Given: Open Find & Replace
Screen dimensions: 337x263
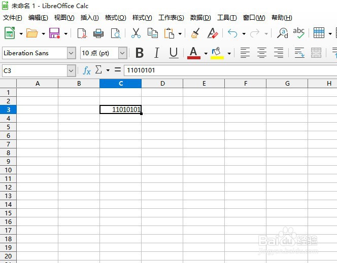Looking at the screenshot, I should pos(283,33).
